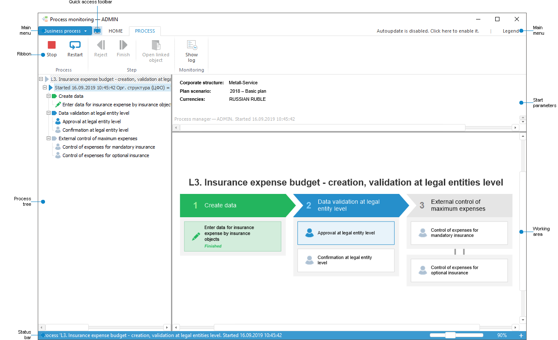Image resolution: width=558 pixels, height=340 pixels.
Task: Click the zoom in plus button
Action: [521, 335]
